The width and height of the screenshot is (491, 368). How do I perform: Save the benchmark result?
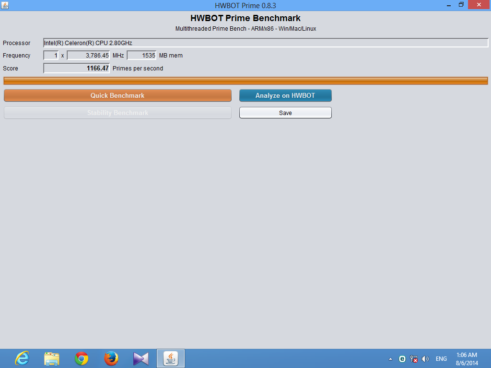pos(285,113)
